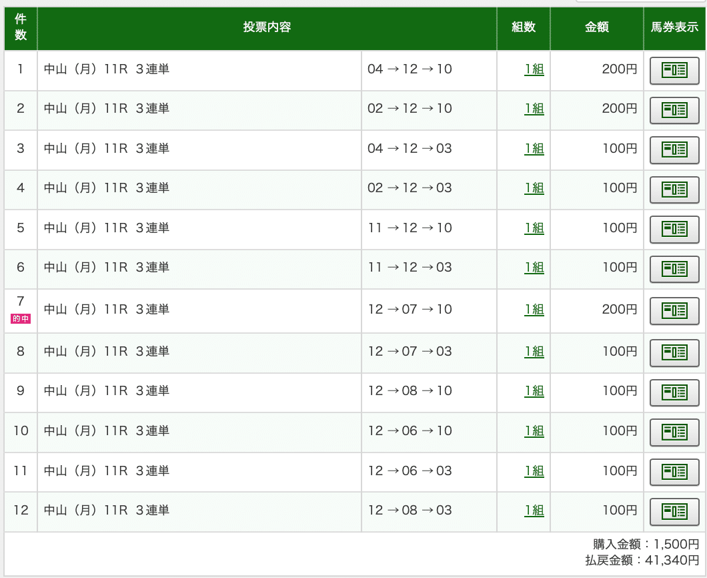Display the ticket for bet 02→12→03

[674, 190]
